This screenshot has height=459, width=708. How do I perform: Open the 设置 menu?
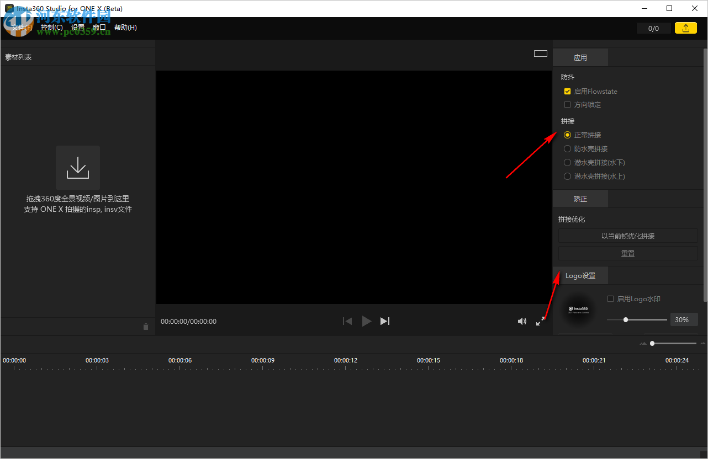tap(78, 28)
